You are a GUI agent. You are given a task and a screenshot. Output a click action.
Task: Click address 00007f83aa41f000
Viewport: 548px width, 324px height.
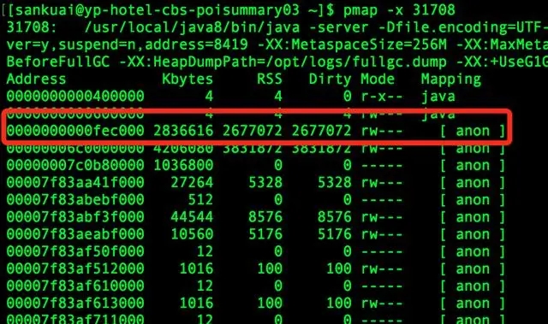75,182
